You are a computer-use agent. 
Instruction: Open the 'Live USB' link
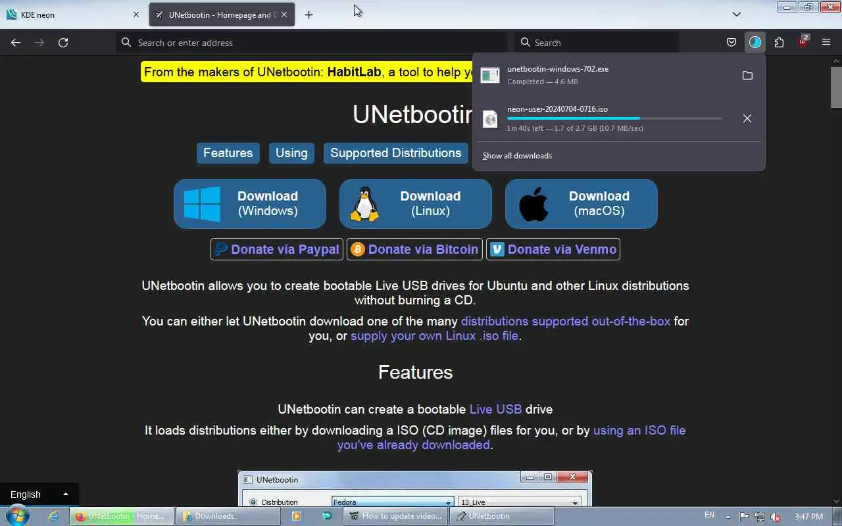click(495, 409)
